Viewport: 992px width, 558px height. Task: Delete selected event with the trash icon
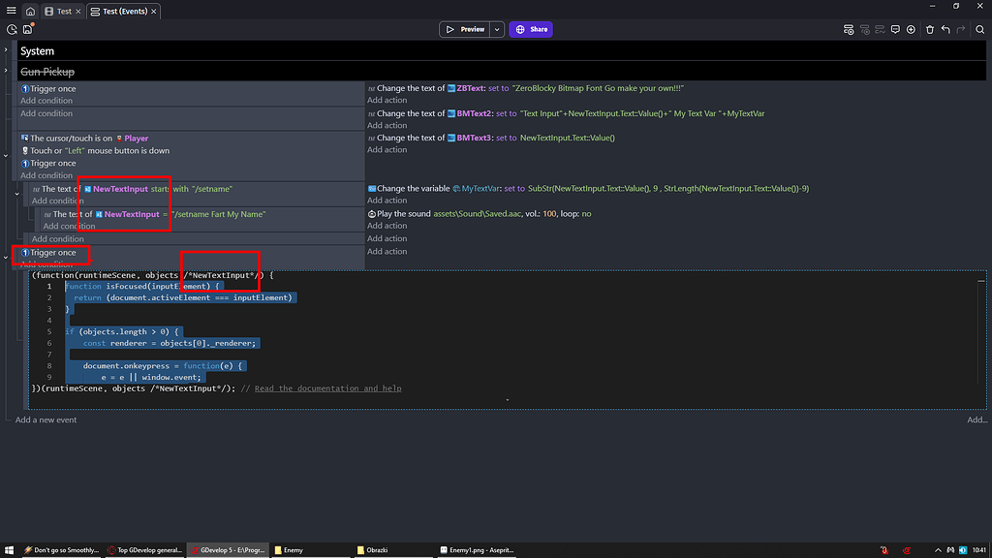click(x=930, y=29)
